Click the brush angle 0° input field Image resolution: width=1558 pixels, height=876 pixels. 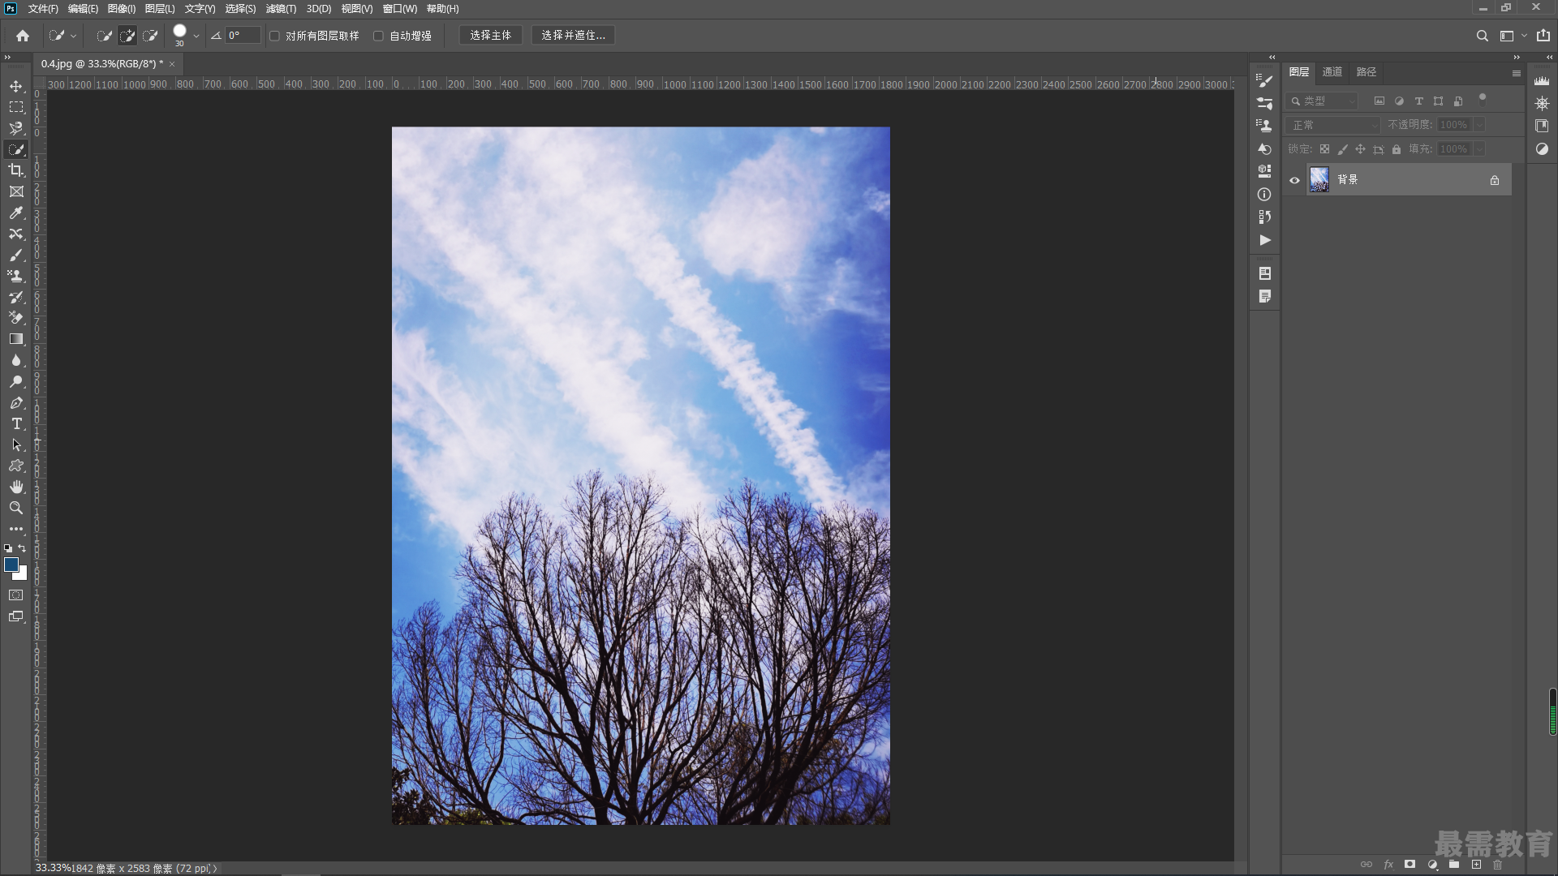click(243, 36)
